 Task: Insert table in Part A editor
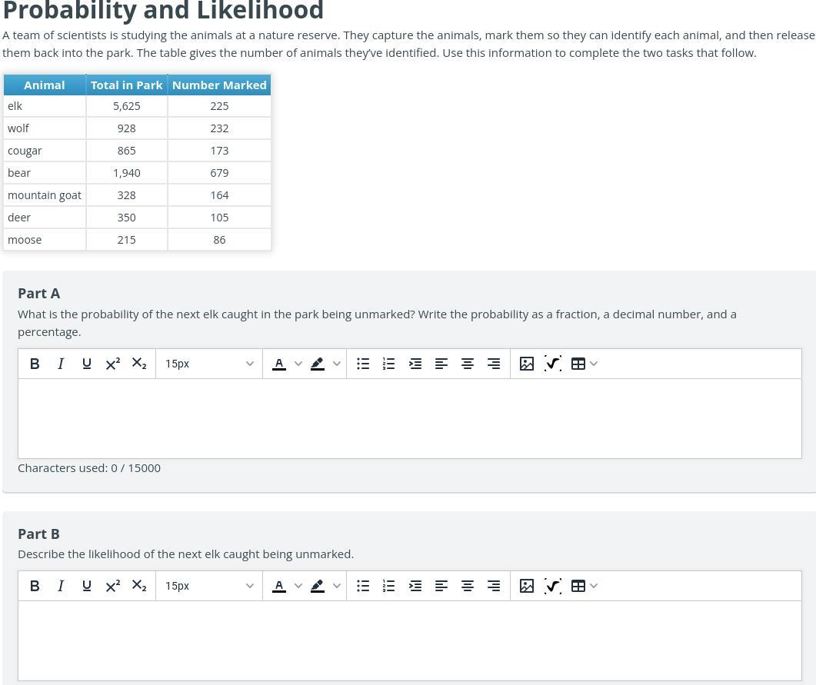578,364
